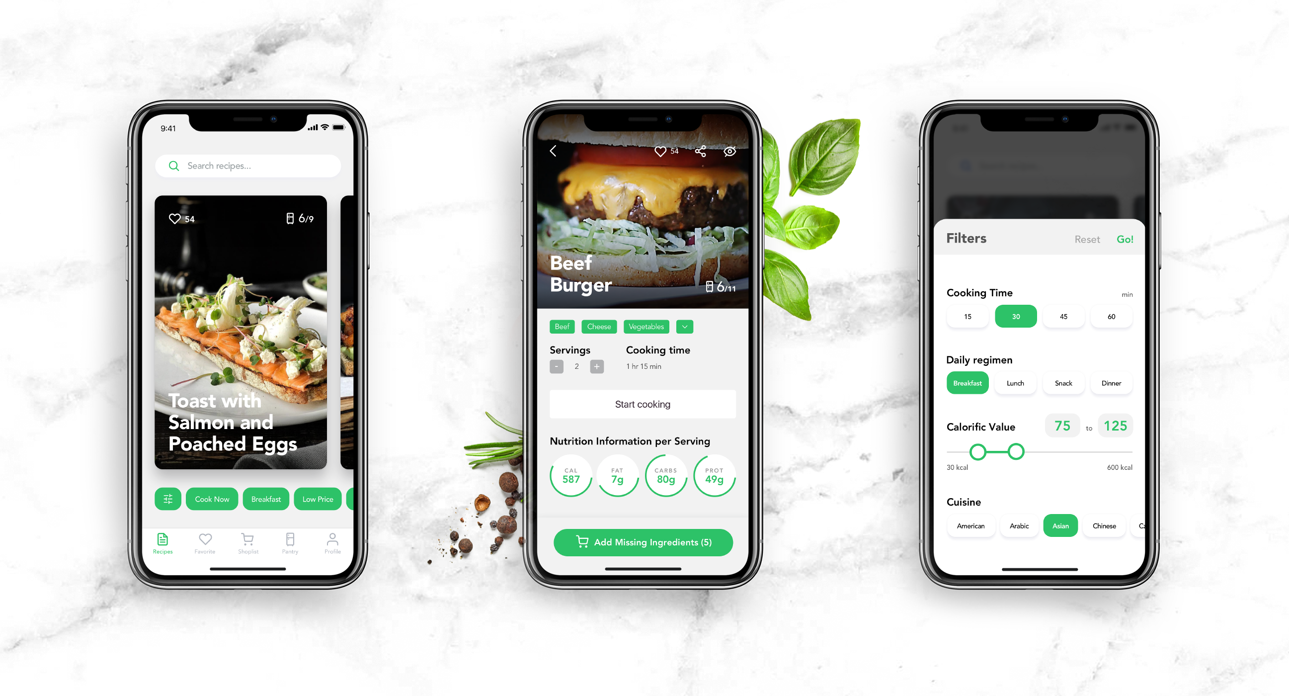The image size is (1289, 696).
Task: Tap the Recipes tab icon
Action: (x=162, y=540)
